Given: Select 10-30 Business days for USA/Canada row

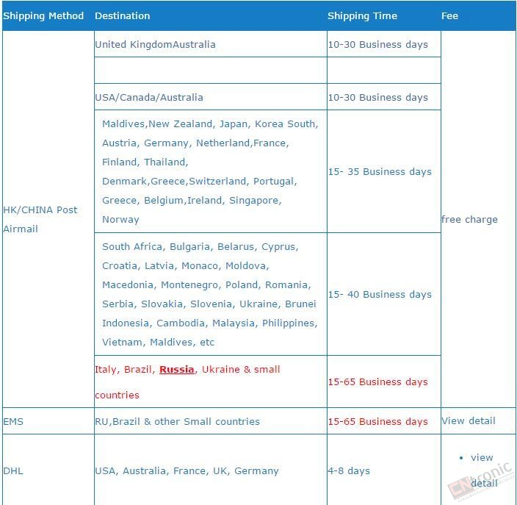Looking at the screenshot, I should click(x=377, y=97).
